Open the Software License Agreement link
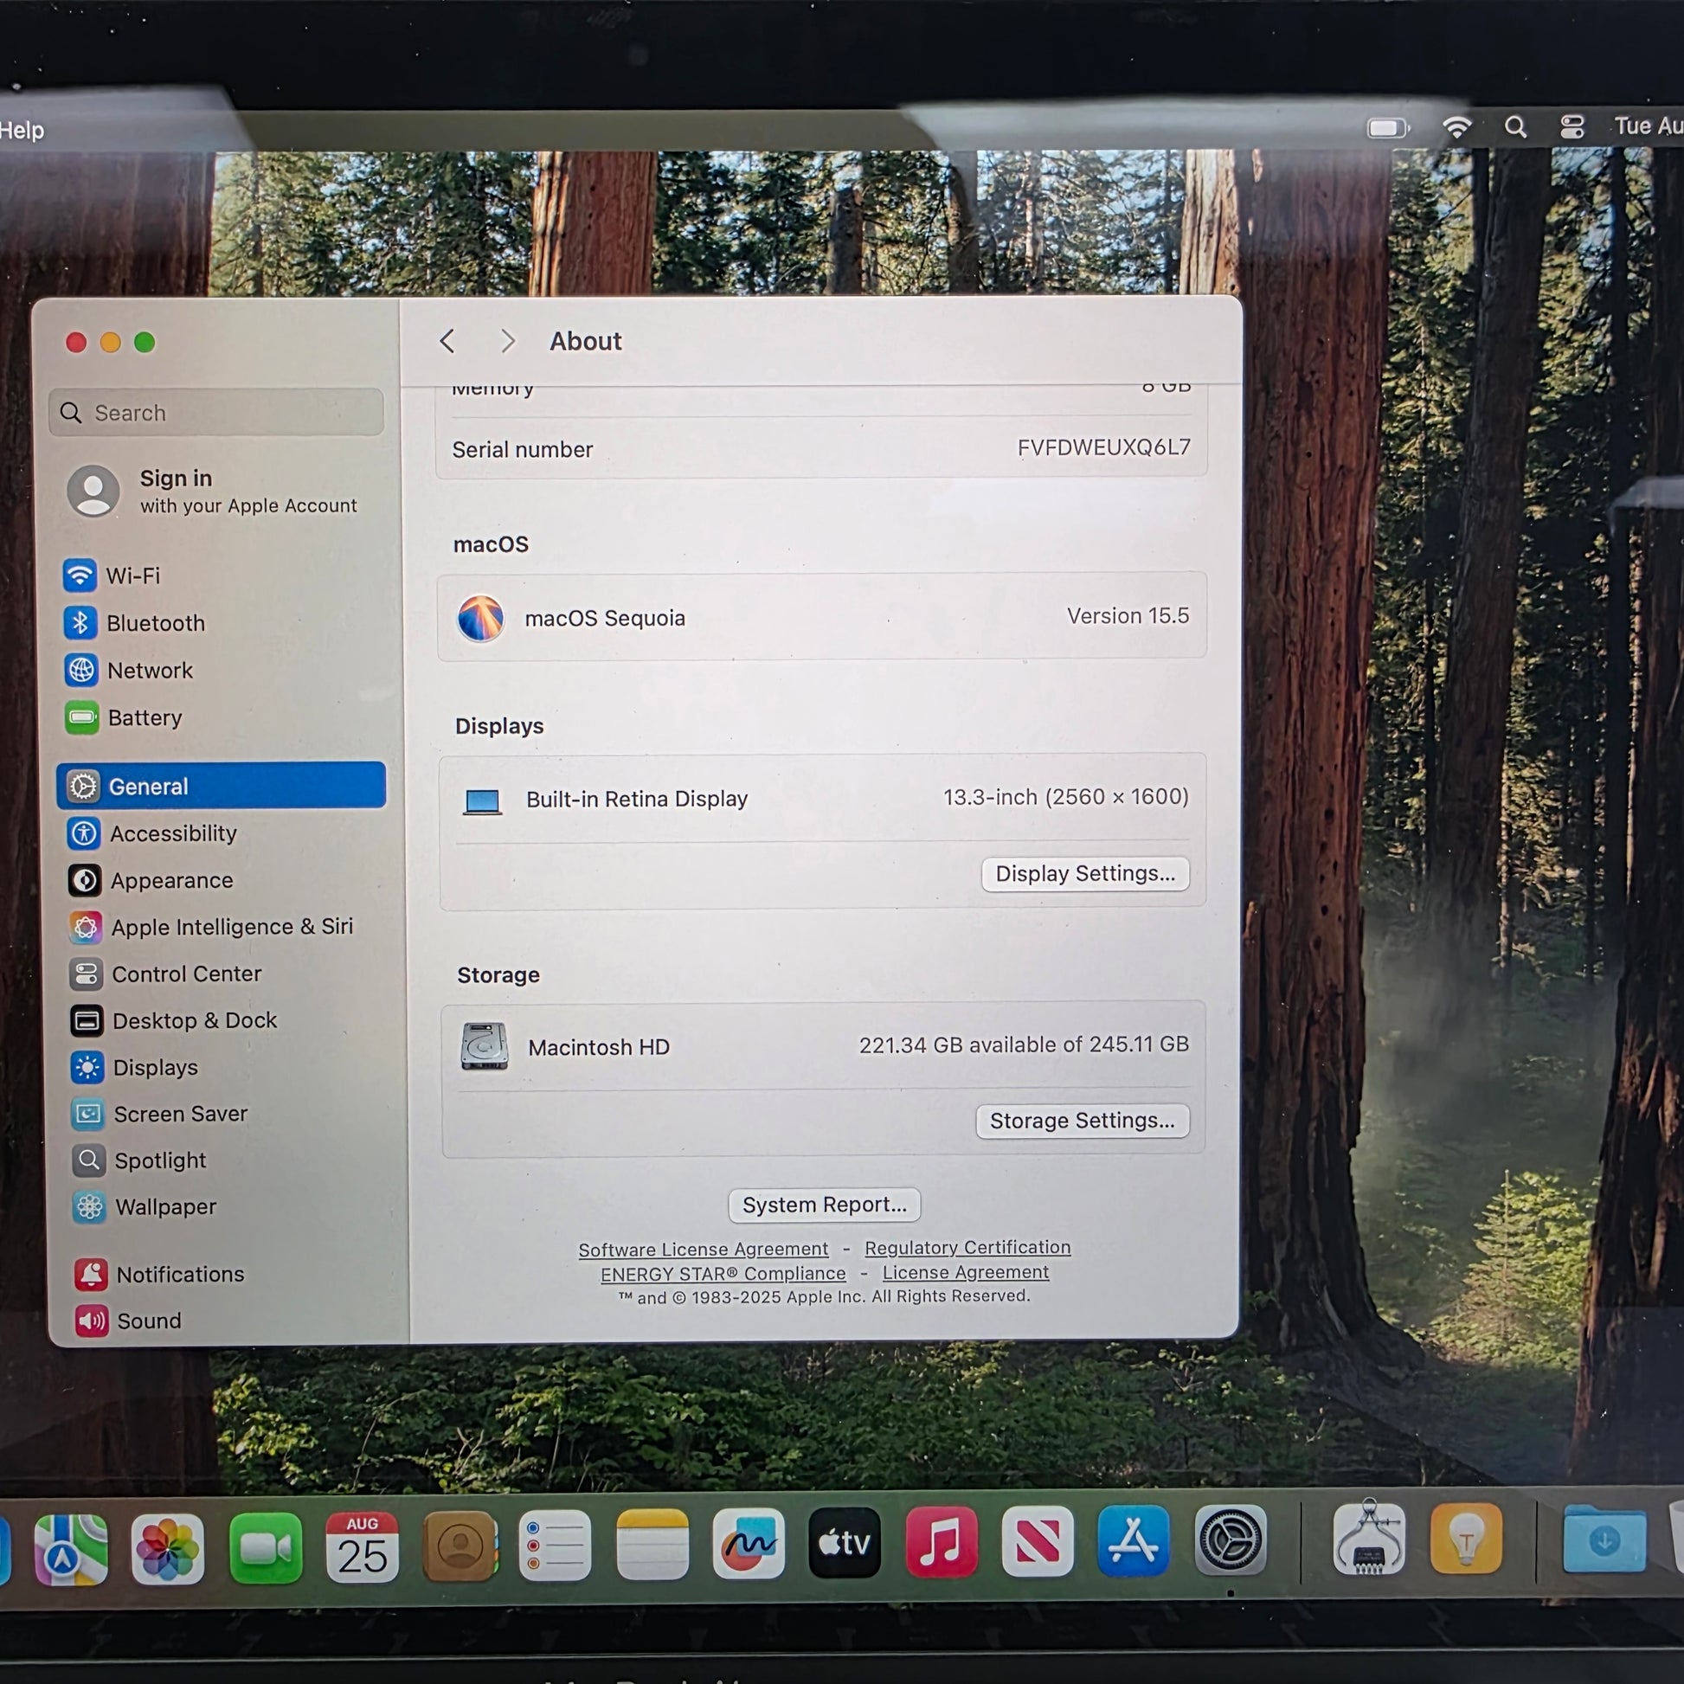Screen dimensions: 1684x1684 click(x=704, y=1250)
